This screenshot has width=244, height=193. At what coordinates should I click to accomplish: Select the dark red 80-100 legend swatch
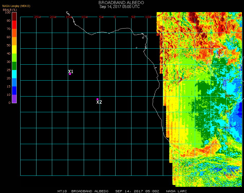tap(14, 16)
